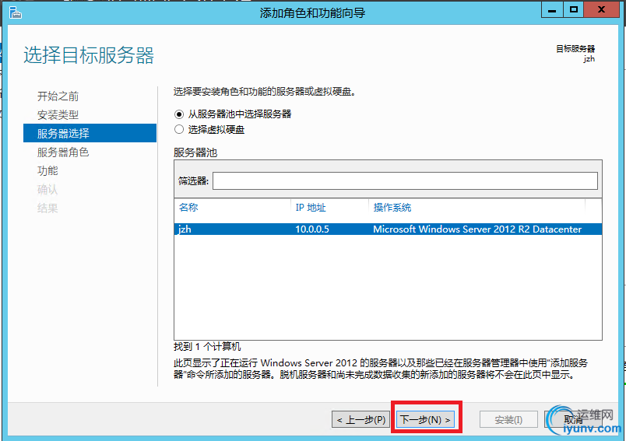Click the 下一步(N) next button
Image resolution: width=626 pixels, height=441 pixels.
point(426,420)
